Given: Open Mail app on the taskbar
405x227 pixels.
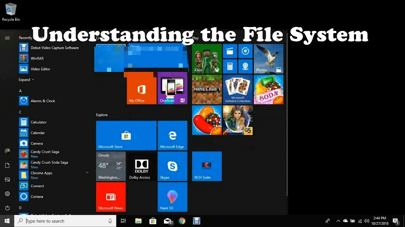Looking at the screenshot, I should coord(168,221).
